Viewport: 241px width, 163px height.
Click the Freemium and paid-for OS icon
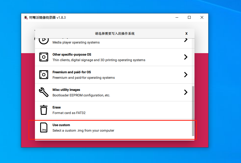(44, 75)
